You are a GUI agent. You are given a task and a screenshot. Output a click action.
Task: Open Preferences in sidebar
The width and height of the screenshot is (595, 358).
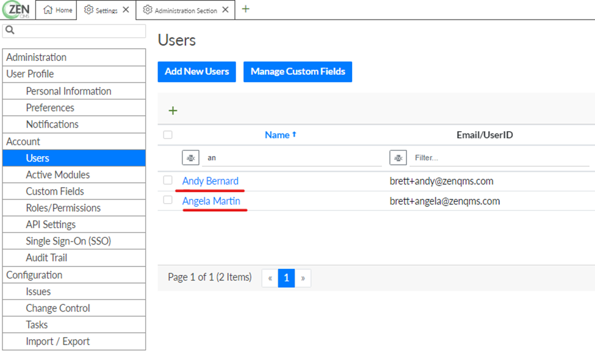74,108
